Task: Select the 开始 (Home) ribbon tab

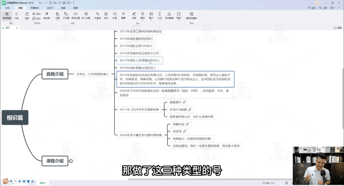Action: pos(20,8)
